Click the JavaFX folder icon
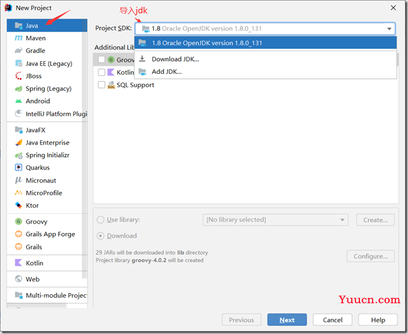The height and width of the screenshot is (334, 408). pos(18,130)
